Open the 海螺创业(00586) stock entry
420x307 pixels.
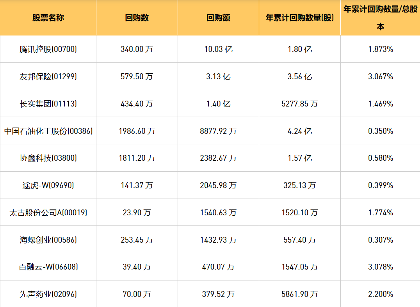click(48, 240)
